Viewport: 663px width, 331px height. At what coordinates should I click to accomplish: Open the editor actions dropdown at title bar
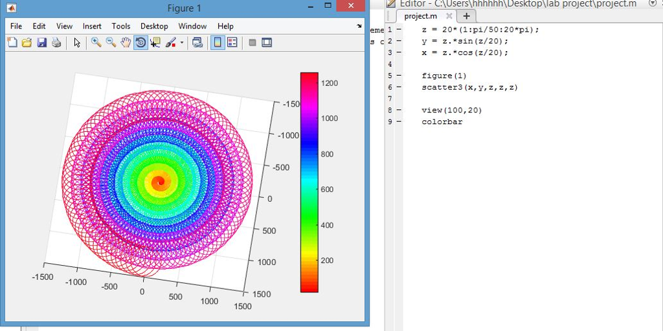tap(652, 3)
